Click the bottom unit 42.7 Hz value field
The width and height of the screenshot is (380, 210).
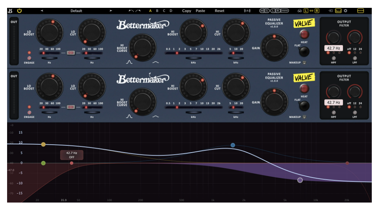point(333,102)
